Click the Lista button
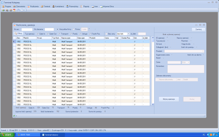The image size is (219, 137). 84,29
